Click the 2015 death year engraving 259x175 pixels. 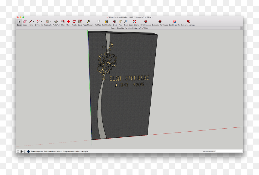140,84
